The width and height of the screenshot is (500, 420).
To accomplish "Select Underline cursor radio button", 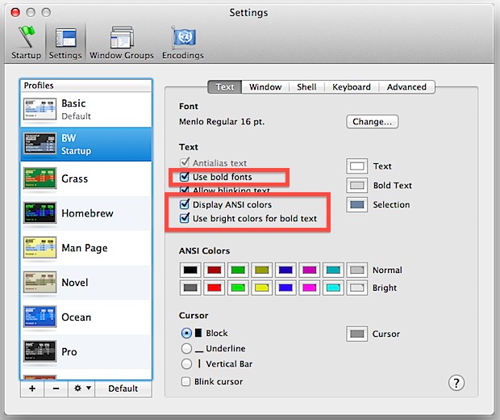I will tap(186, 348).
